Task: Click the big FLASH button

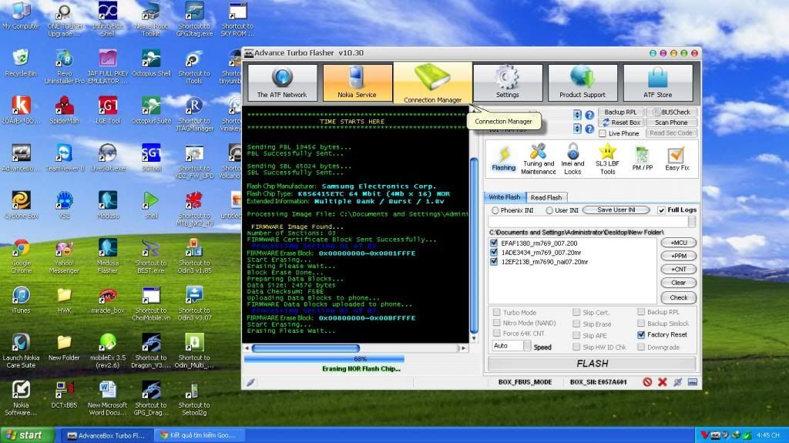Action: pos(592,364)
